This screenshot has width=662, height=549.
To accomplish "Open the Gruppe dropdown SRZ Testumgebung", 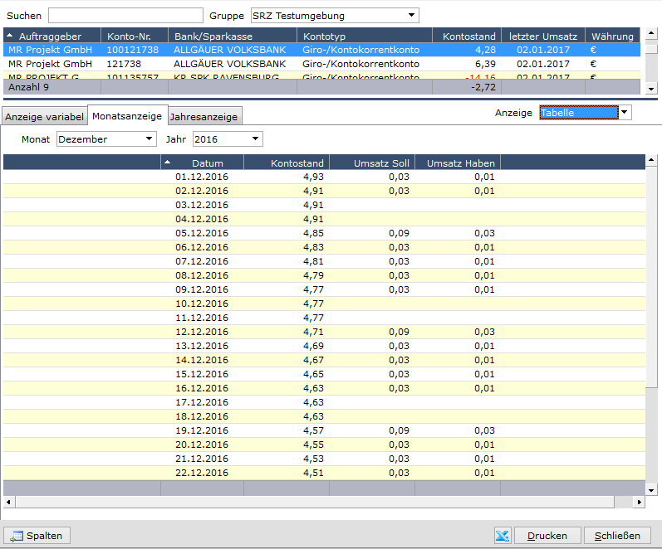I will tap(335, 16).
